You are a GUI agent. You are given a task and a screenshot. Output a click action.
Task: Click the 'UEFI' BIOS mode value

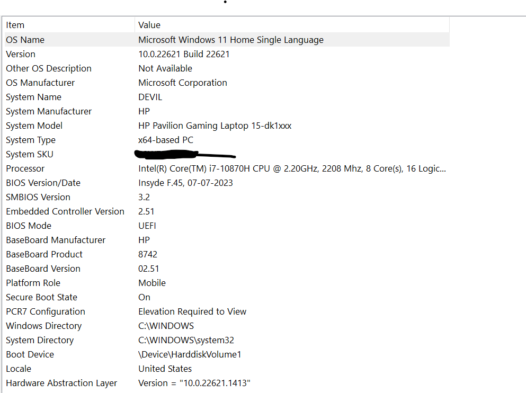click(147, 226)
